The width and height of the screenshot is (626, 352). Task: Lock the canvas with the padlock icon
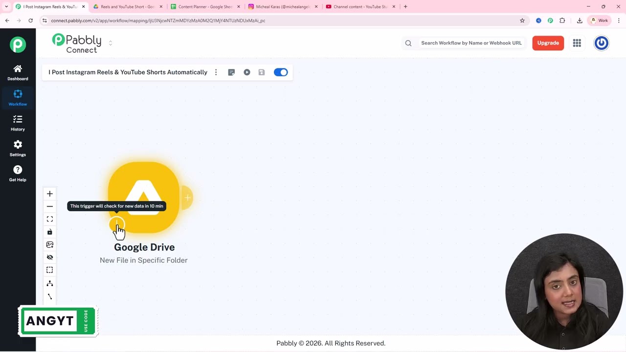tap(49, 232)
